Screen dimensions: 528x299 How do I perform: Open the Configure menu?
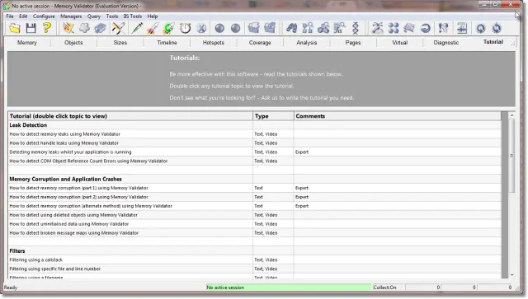coord(44,16)
